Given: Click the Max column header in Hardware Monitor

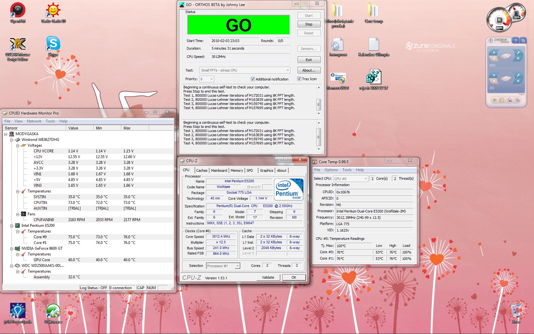Looking at the screenshot, I should pyautogui.click(x=135, y=128).
